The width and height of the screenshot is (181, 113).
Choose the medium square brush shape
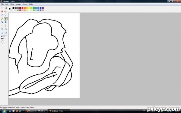(4, 39)
